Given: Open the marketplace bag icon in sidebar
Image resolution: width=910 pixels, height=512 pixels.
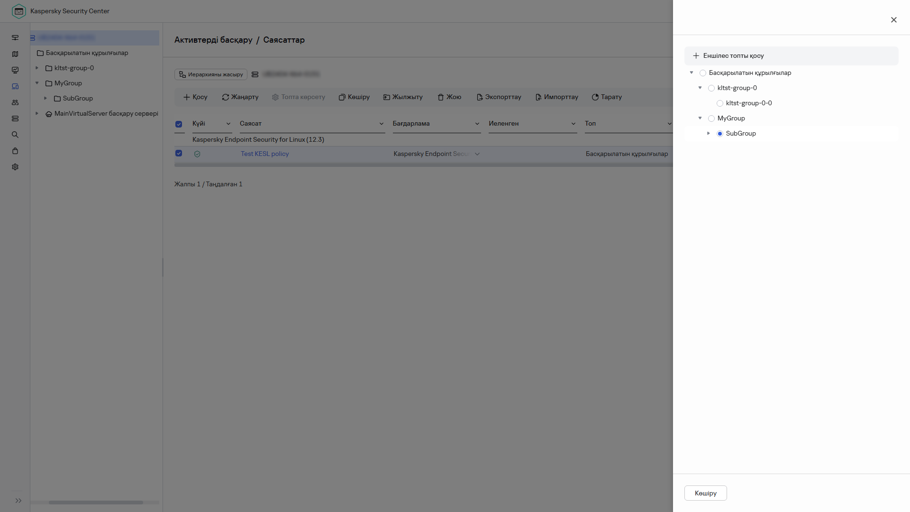Looking at the screenshot, I should pyautogui.click(x=15, y=151).
